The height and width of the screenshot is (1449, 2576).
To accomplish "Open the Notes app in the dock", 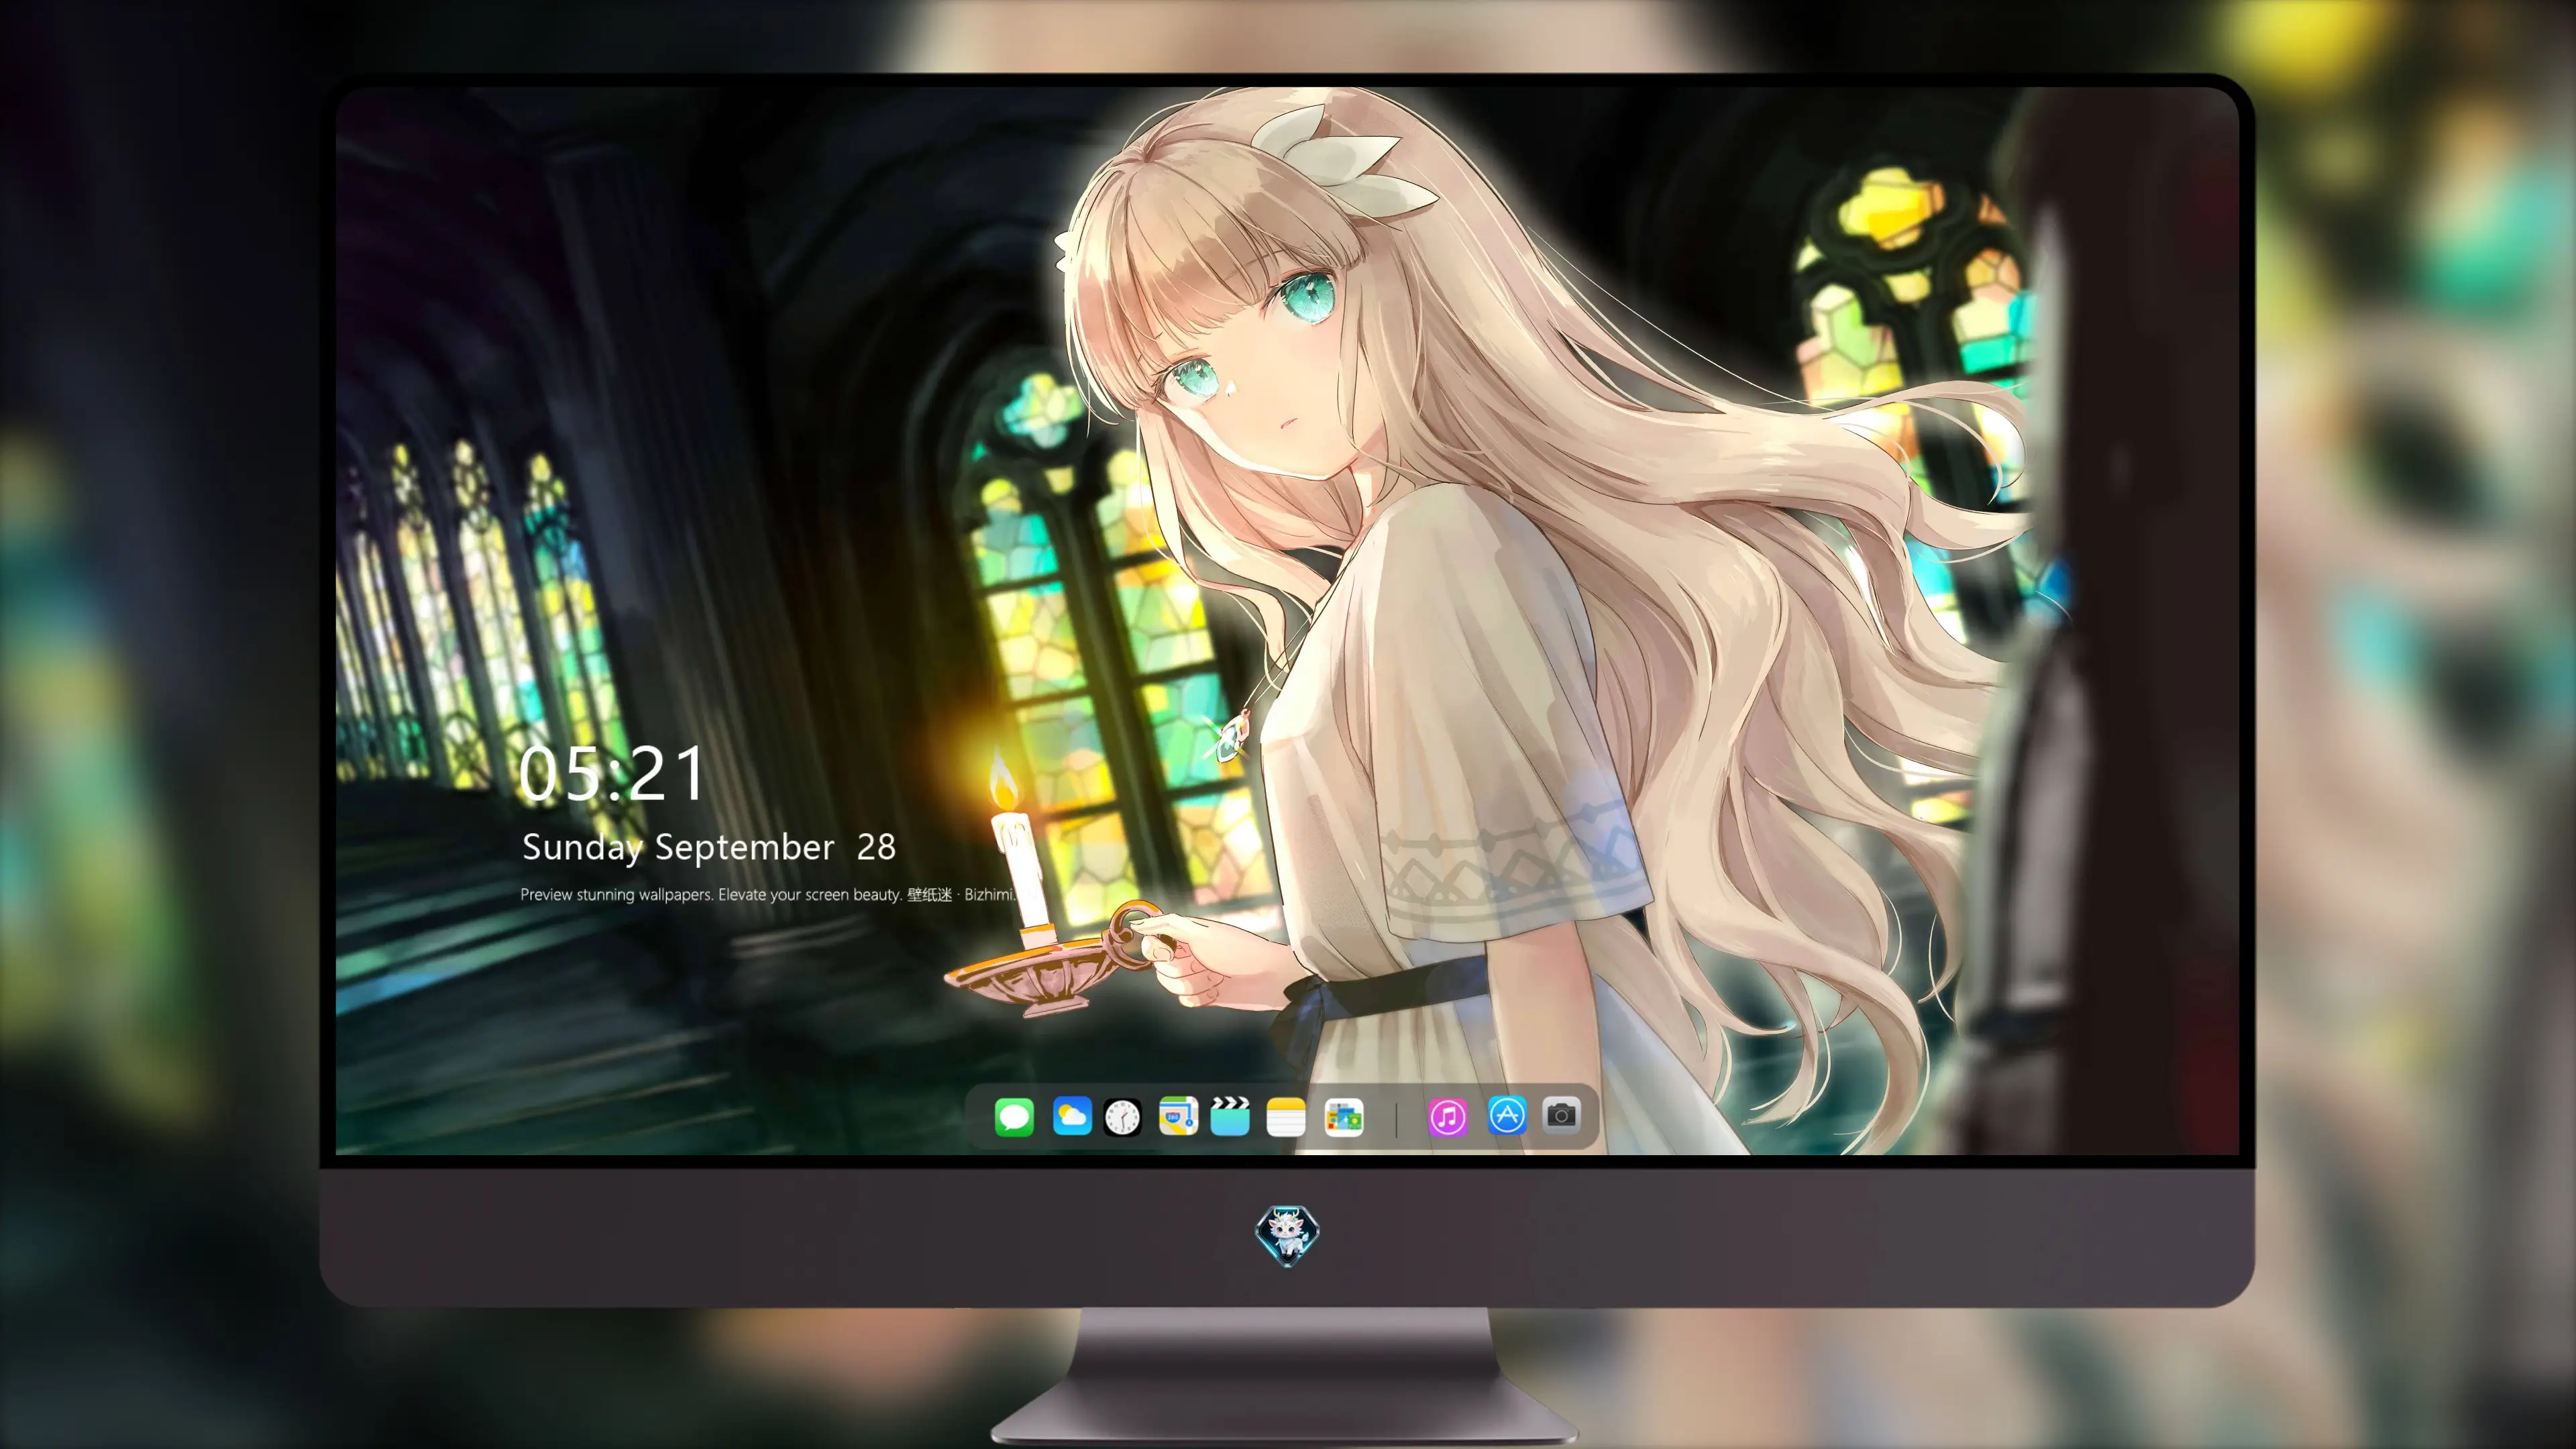I will pos(1286,1116).
